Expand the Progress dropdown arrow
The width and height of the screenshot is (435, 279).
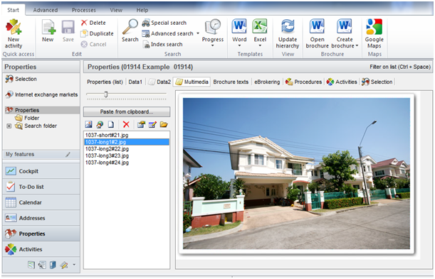coord(213,45)
